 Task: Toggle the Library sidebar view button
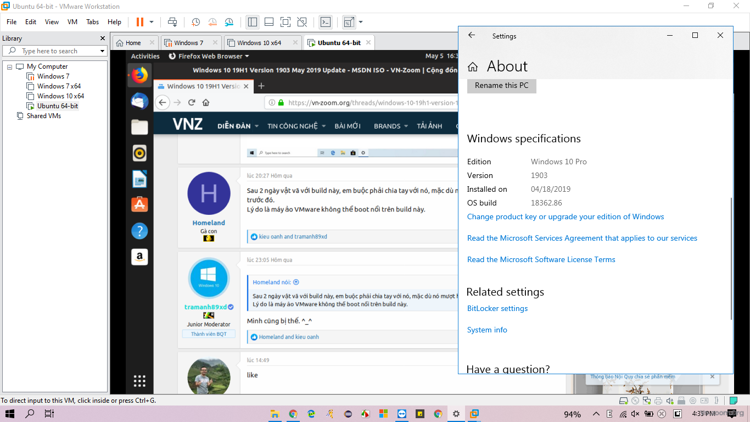253,22
